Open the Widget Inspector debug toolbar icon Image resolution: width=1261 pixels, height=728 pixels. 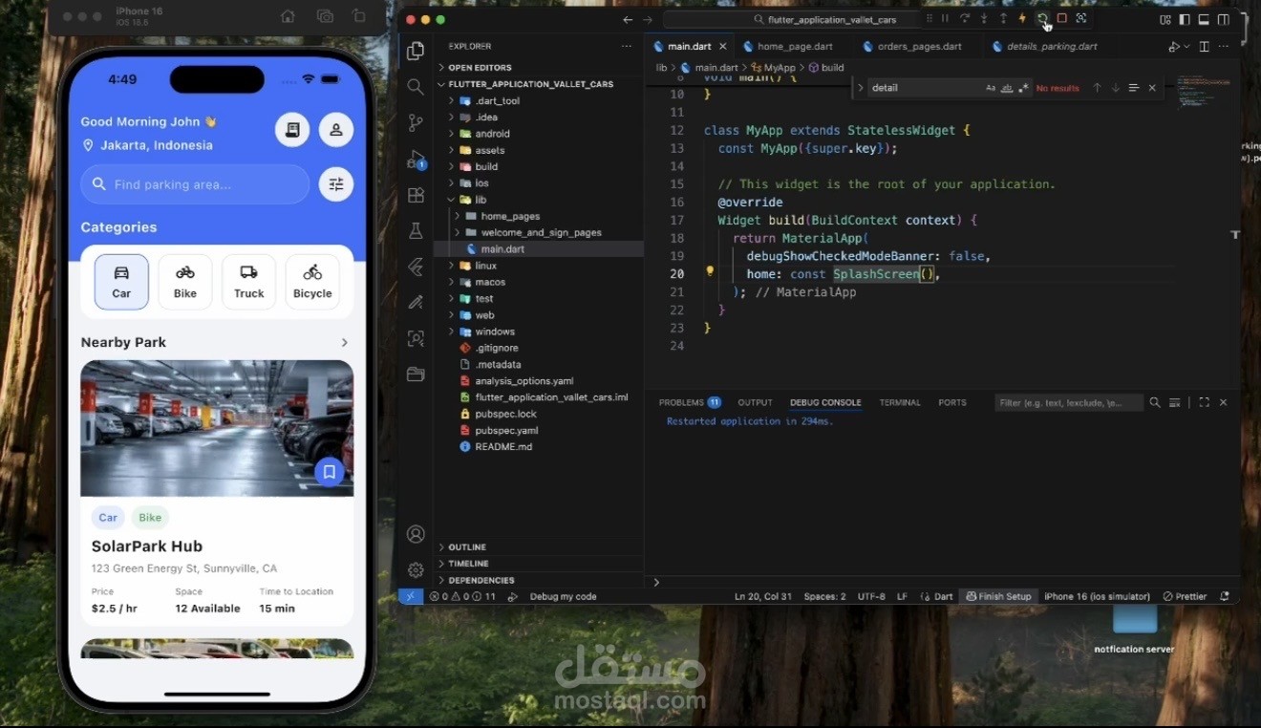click(x=1081, y=18)
